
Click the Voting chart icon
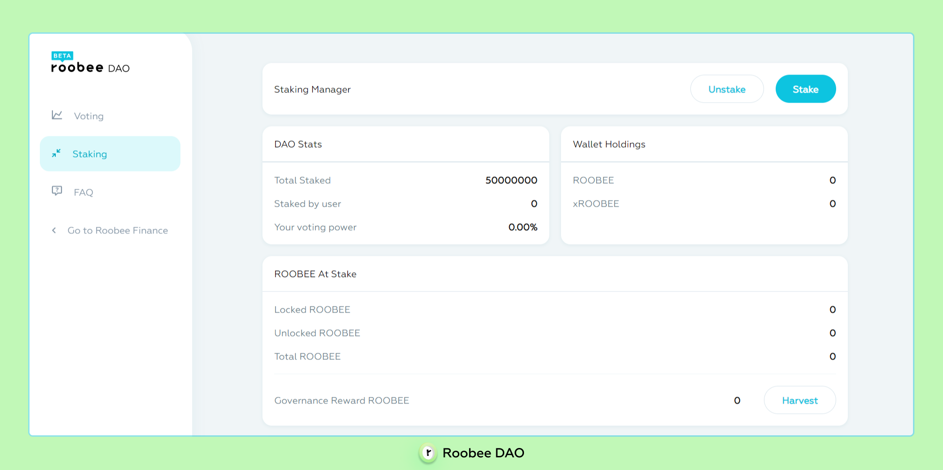click(x=57, y=115)
